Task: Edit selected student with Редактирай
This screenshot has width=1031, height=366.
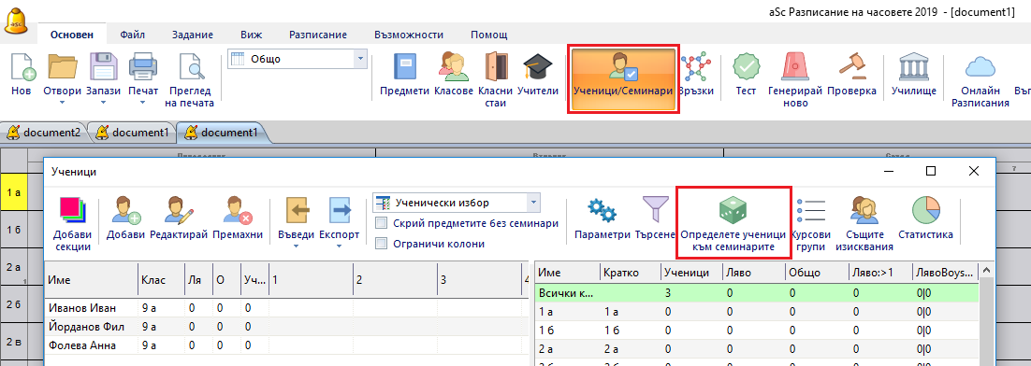Action: [x=179, y=218]
